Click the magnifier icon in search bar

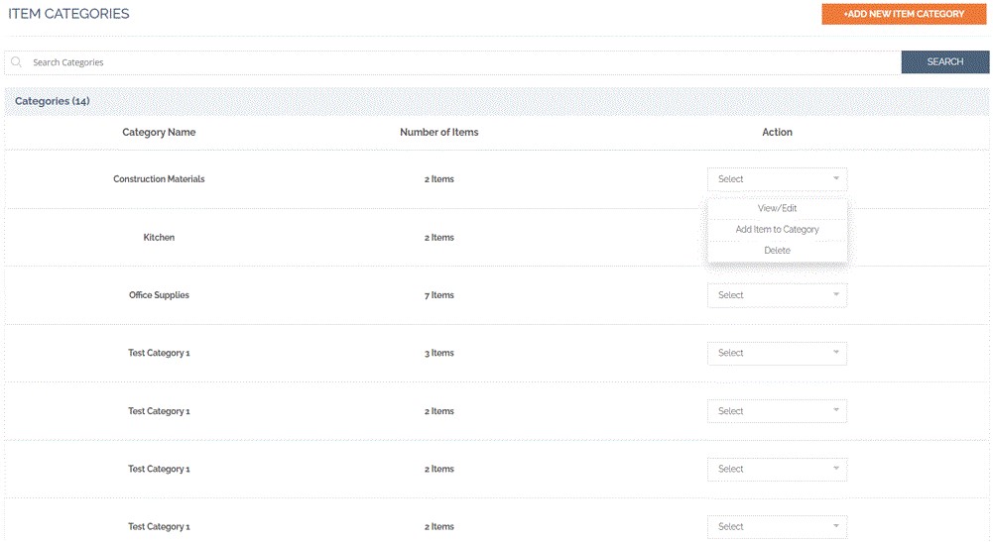click(x=17, y=62)
